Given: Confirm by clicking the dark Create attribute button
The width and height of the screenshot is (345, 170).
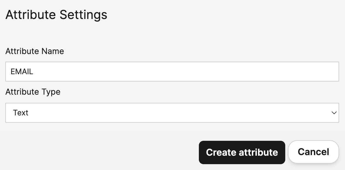Looking at the screenshot, I should pos(242,152).
